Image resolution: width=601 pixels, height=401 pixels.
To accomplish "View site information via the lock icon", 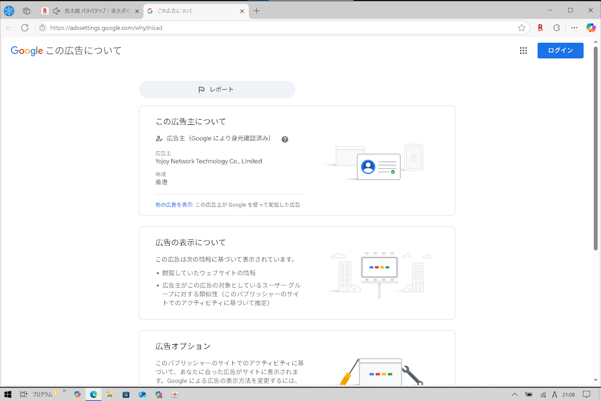I will coord(43,28).
